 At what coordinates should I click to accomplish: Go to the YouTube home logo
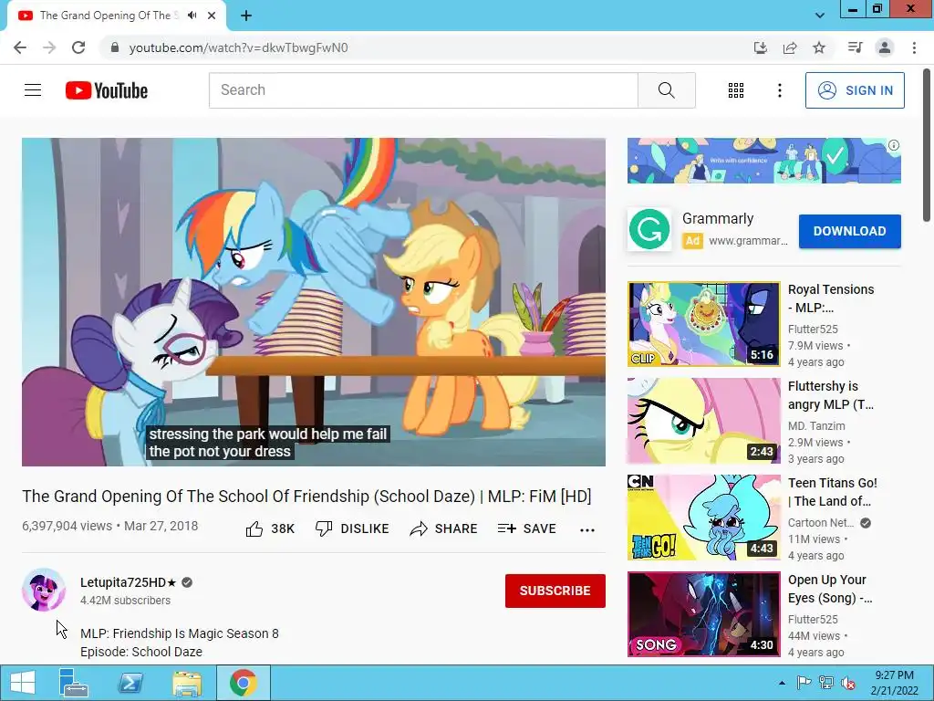(107, 90)
